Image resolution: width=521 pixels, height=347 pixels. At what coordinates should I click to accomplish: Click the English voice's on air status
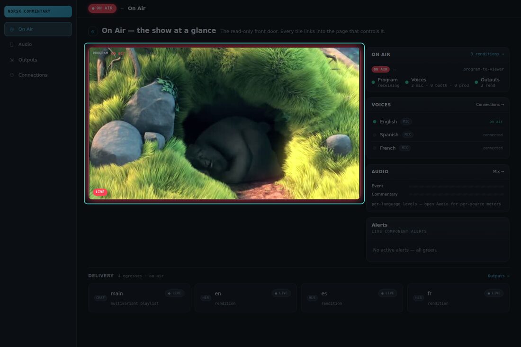496,122
